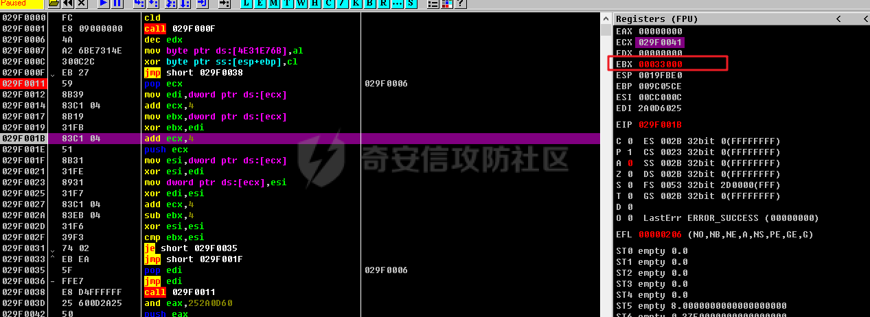Image resolution: width=870 pixels, height=317 pixels.
Task: Open the Call stack (K) window
Action: click(356, 3)
